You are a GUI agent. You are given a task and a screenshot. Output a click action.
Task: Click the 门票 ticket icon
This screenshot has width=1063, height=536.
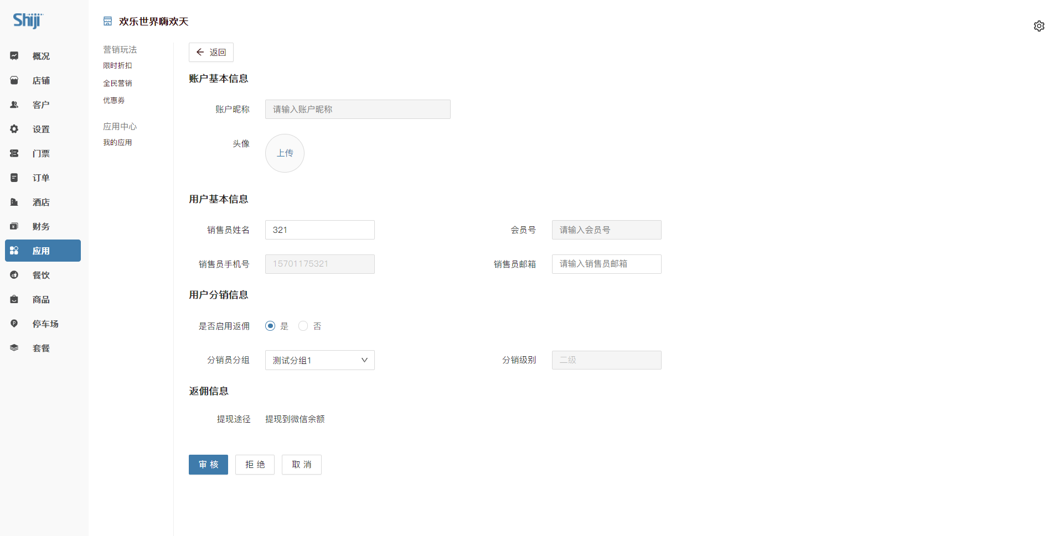(14, 153)
